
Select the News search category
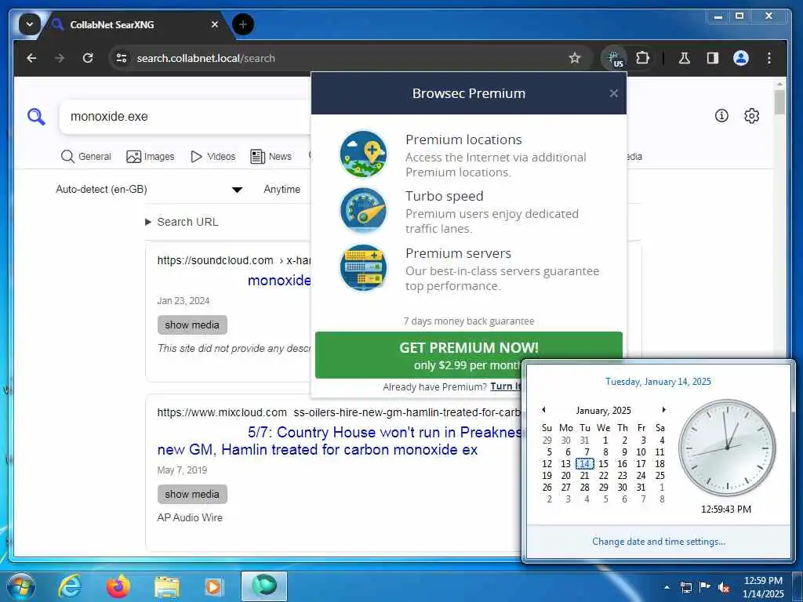point(271,157)
